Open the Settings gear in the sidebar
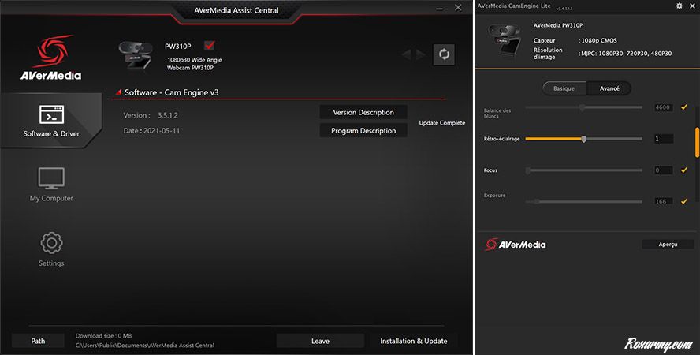The width and height of the screenshot is (700, 355). [x=51, y=242]
